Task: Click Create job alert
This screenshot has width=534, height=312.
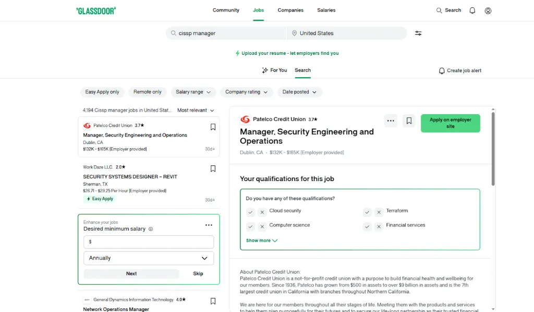Action: click(x=460, y=70)
